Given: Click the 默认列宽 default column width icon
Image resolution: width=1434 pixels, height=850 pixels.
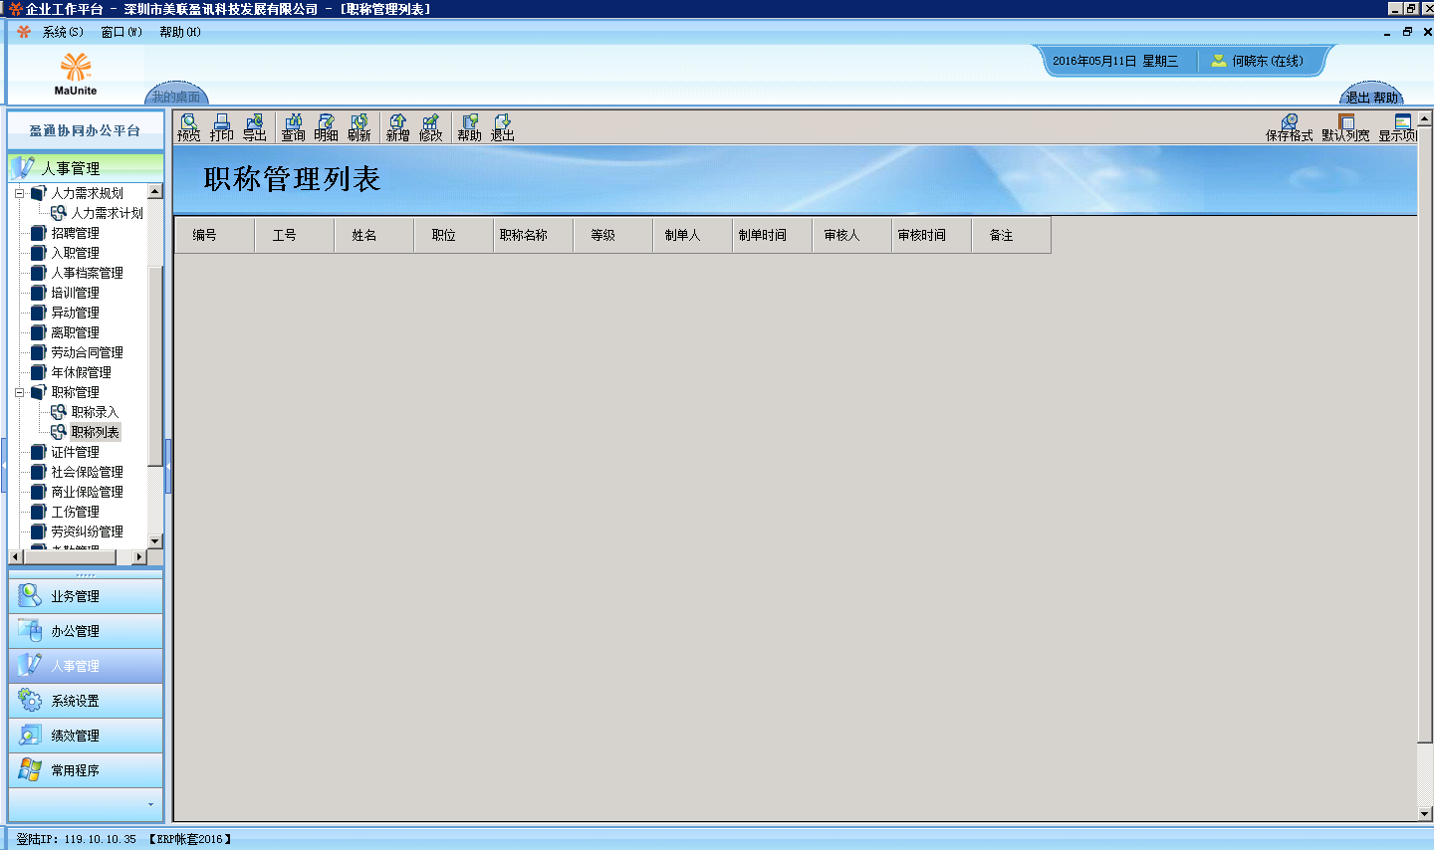Looking at the screenshot, I should (1345, 127).
